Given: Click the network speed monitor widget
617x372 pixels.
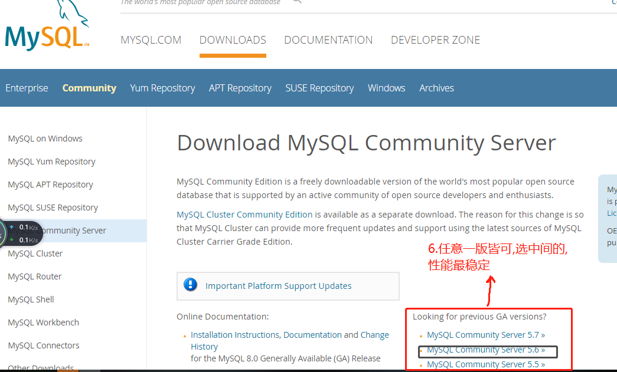Looking at the screenshot, I should click(x=21, y=233).
